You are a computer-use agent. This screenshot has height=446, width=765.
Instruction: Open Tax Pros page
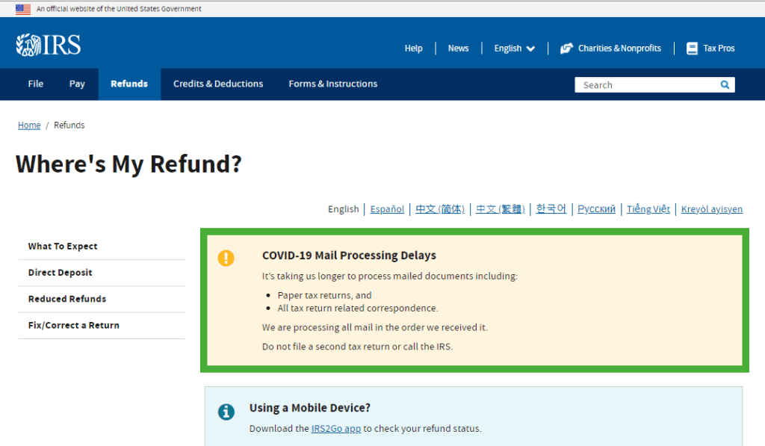click(x=719, y=49)
